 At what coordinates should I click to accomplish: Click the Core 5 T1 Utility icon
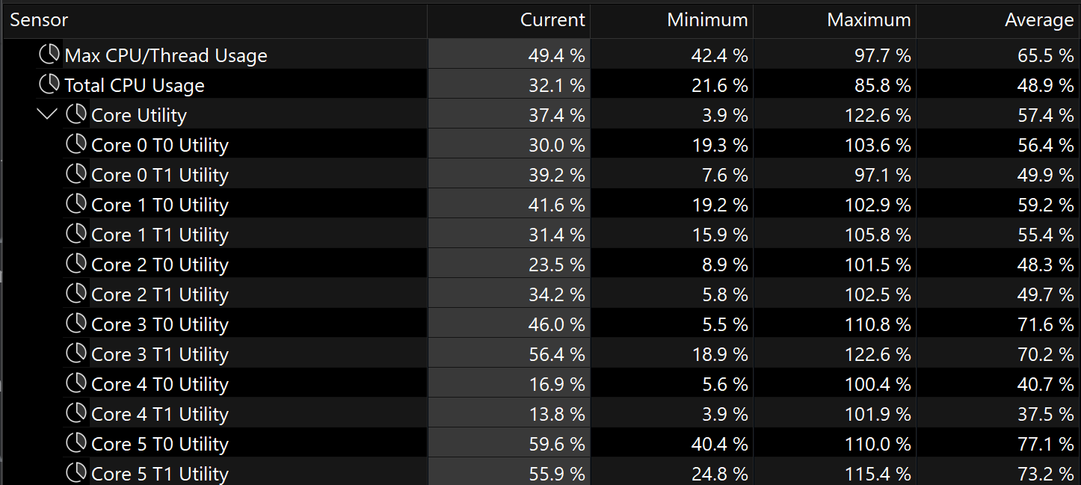coord(76,473)
